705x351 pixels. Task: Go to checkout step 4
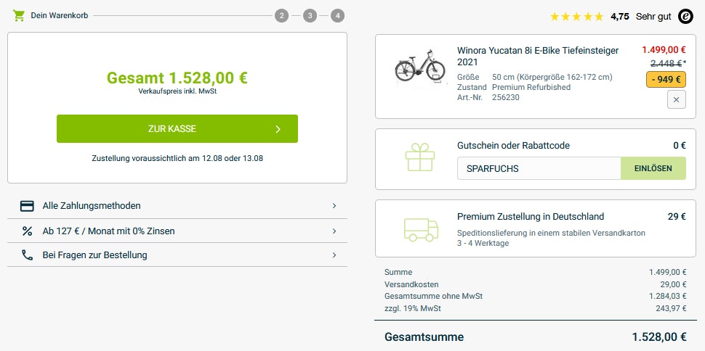[x=337, y=15]
